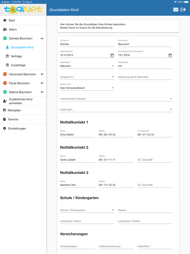This screenshot has width=190, height=254.
Task: Click the calendar icon beside Termine
Action: (4, 119)
